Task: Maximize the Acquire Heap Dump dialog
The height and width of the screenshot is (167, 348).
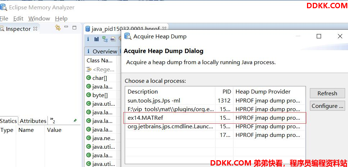Action: pyautogui.click(x=319, y=36)
